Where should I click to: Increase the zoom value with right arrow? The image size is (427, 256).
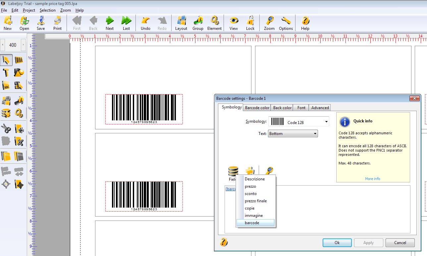click(23, 45)
